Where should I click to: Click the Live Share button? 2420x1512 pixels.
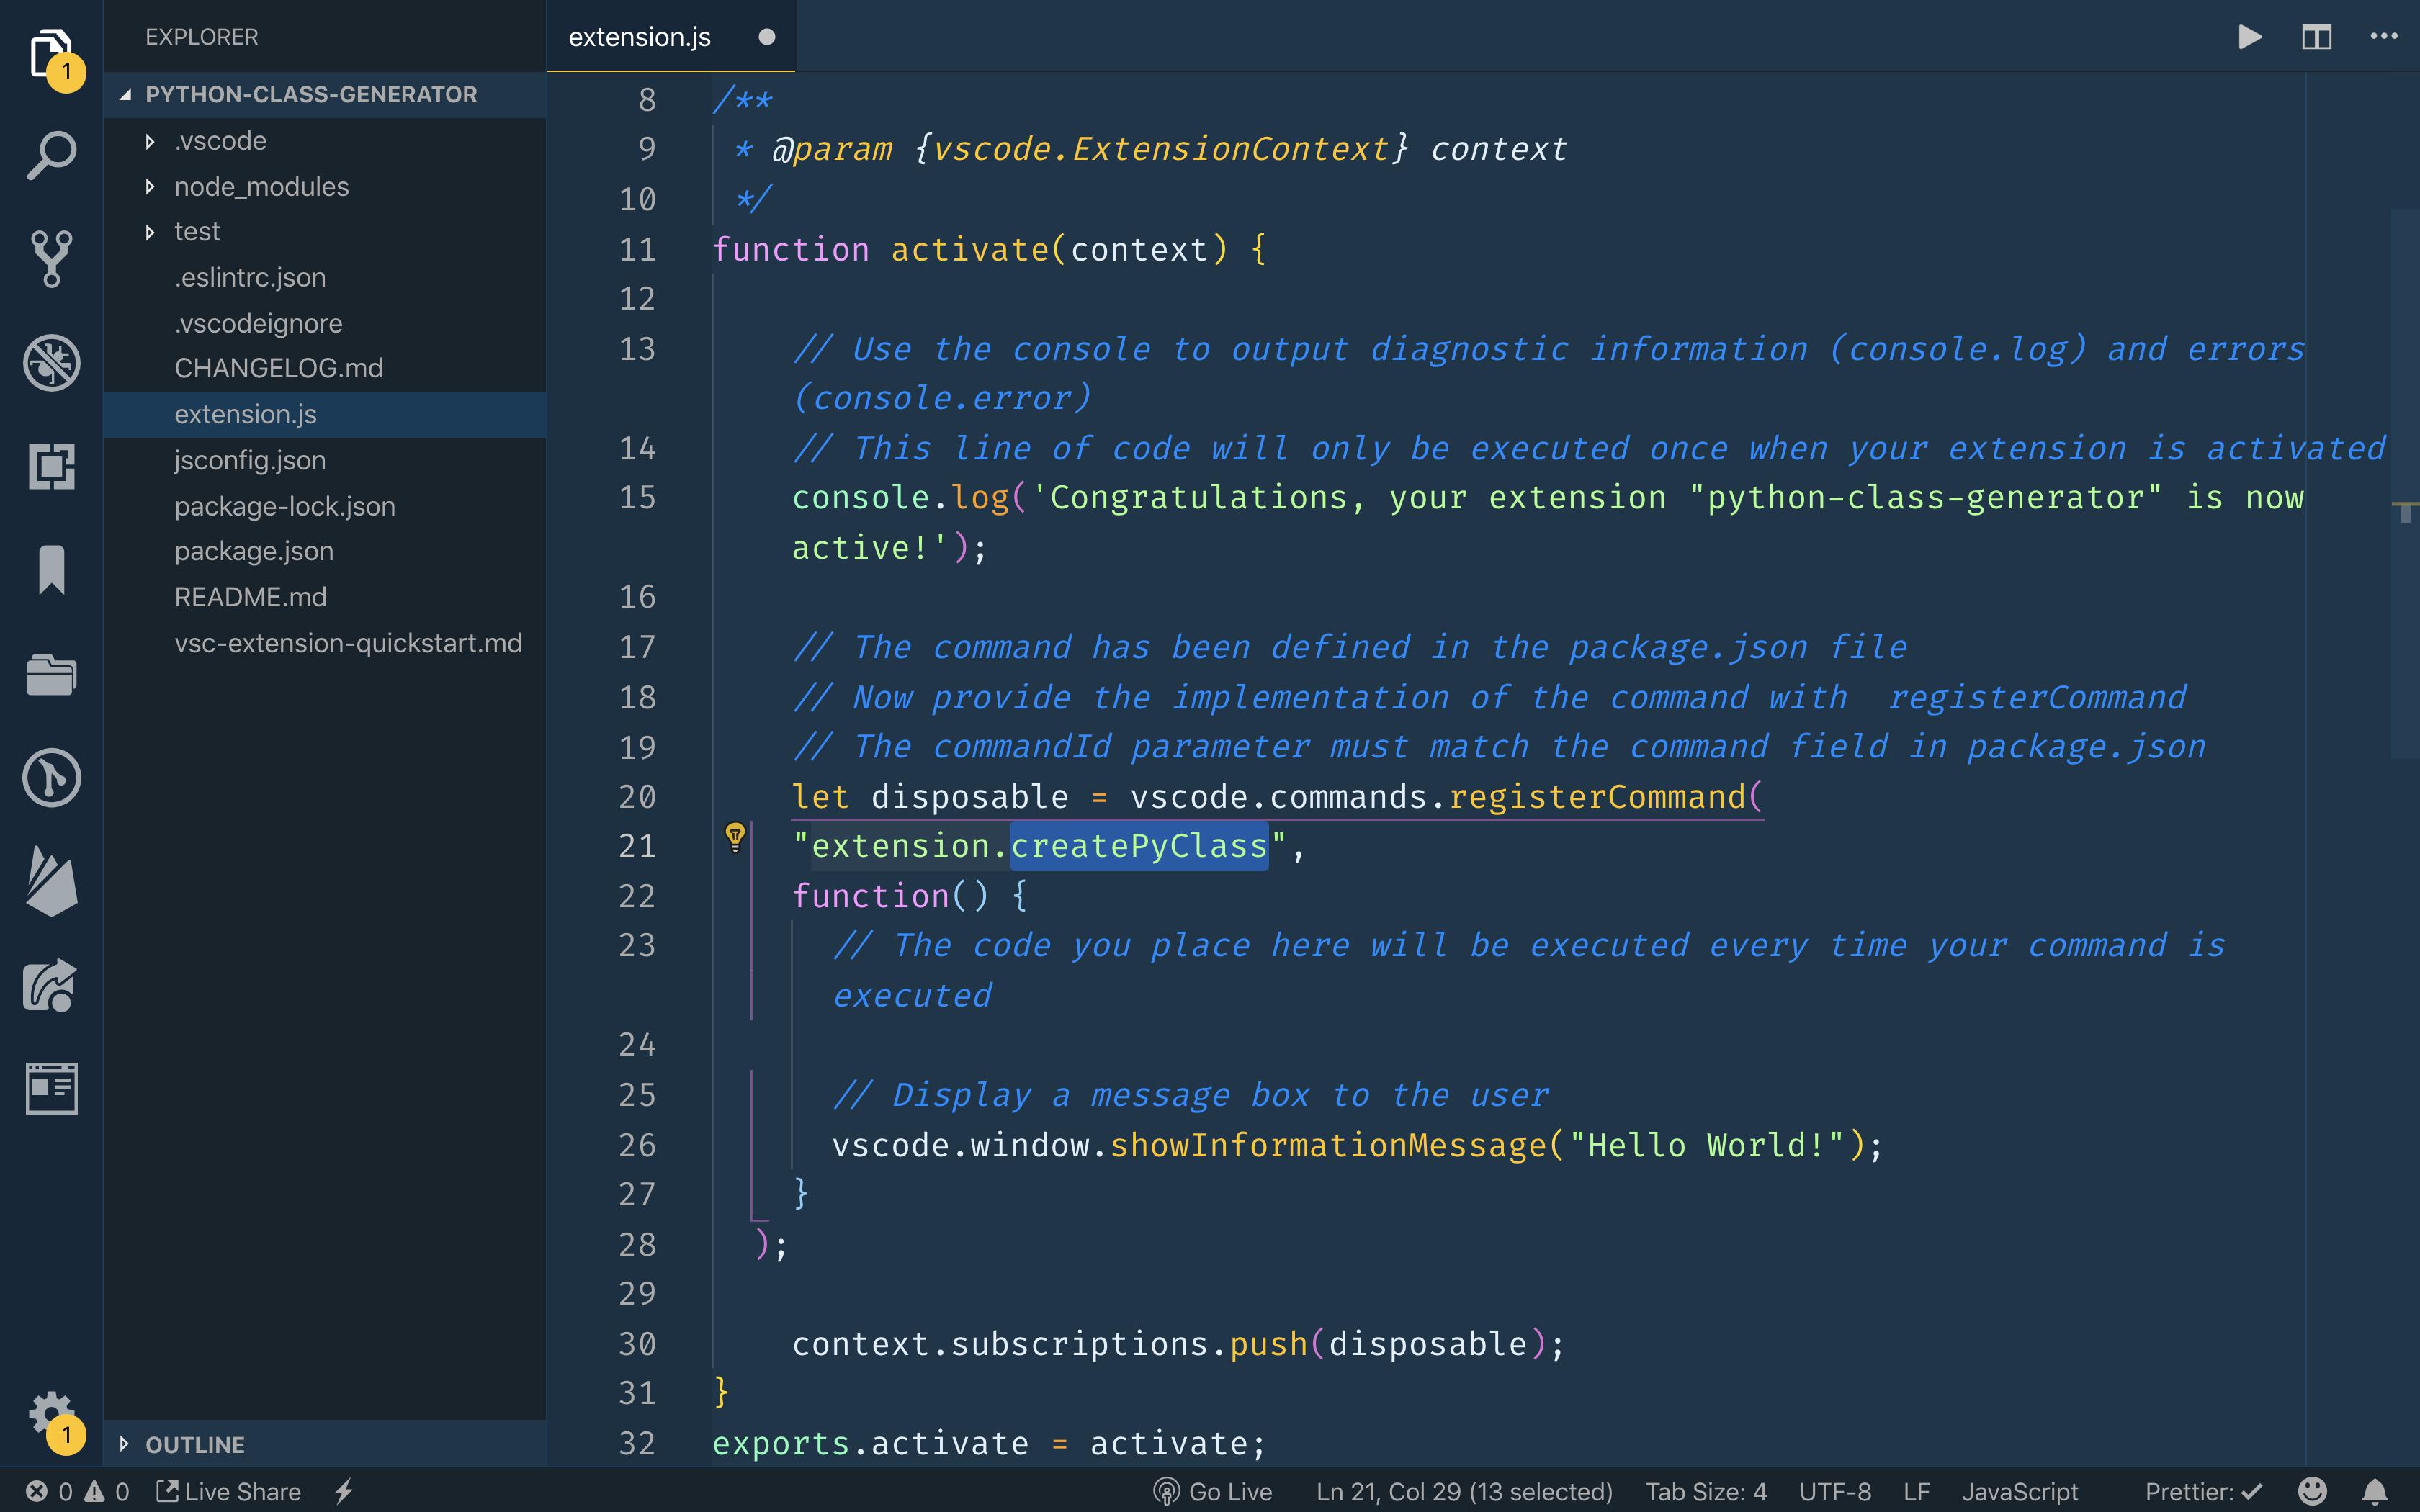point(229,1491)
